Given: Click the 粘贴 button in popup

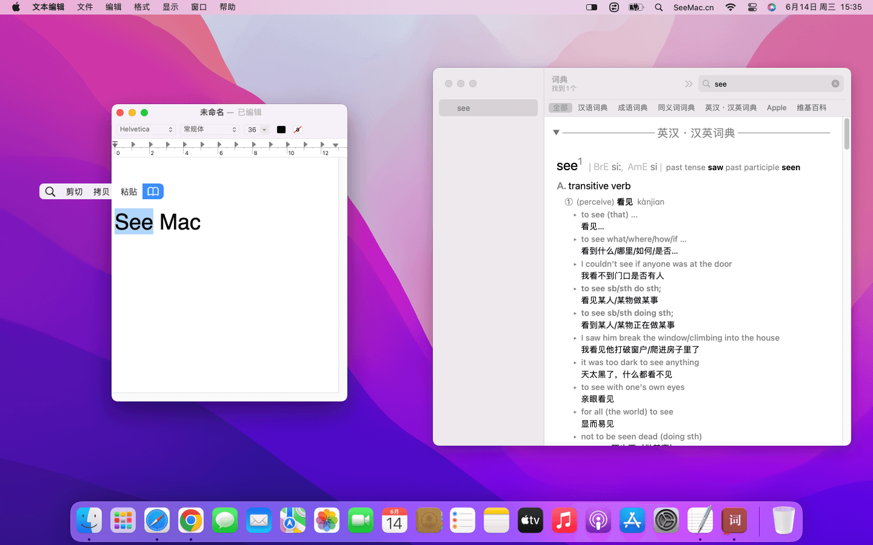Looking at the screenshot, I should click(129, 191).
